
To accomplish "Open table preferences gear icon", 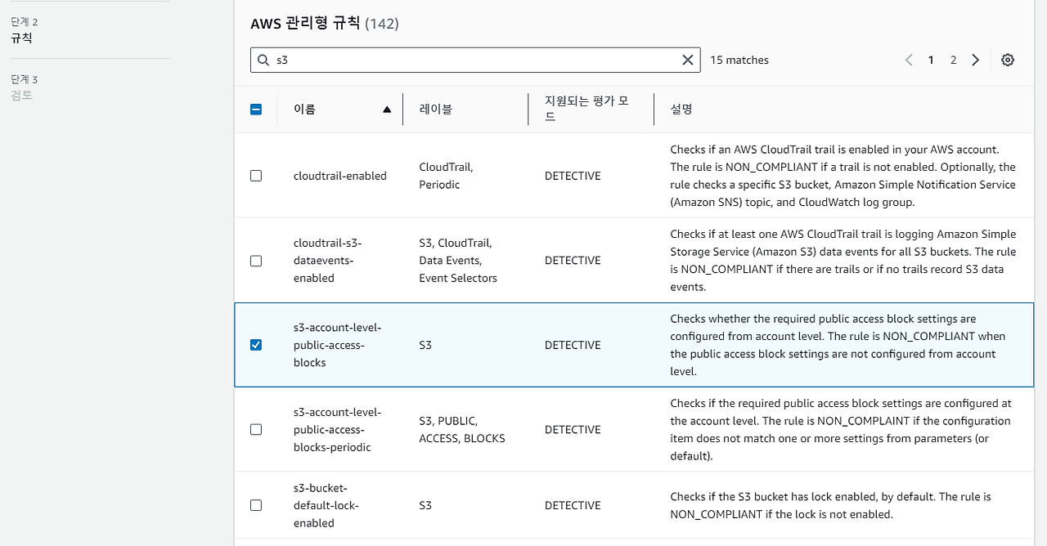I will (x=1008, y=60).
